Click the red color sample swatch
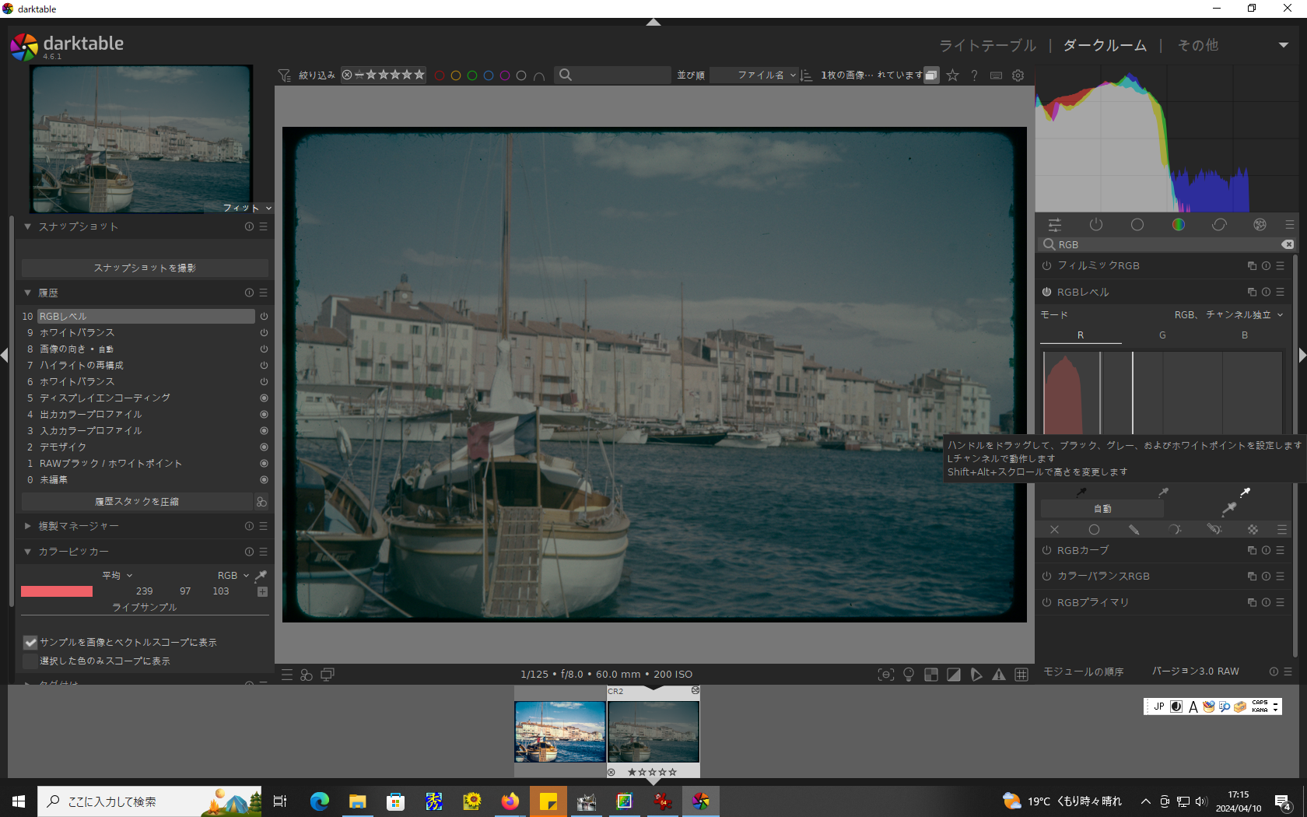 point(57,591)
